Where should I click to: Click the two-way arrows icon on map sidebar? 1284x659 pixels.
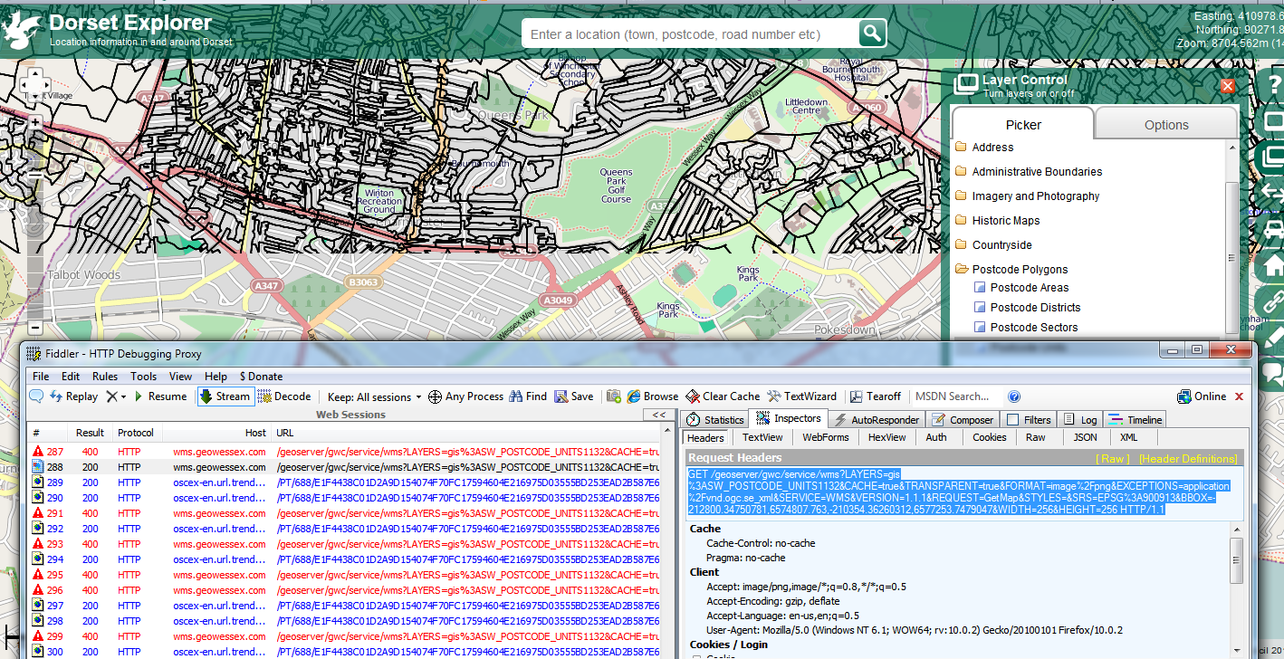(x=1273, y=193)
